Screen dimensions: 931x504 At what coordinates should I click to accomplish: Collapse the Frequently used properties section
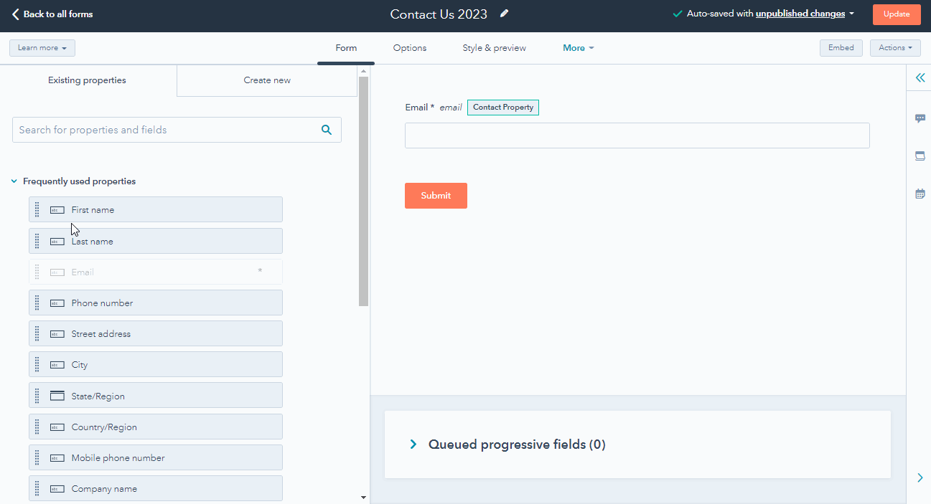click(14, 181)
